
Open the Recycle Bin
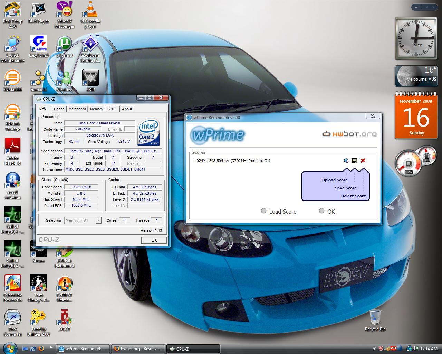coord(375,320)
